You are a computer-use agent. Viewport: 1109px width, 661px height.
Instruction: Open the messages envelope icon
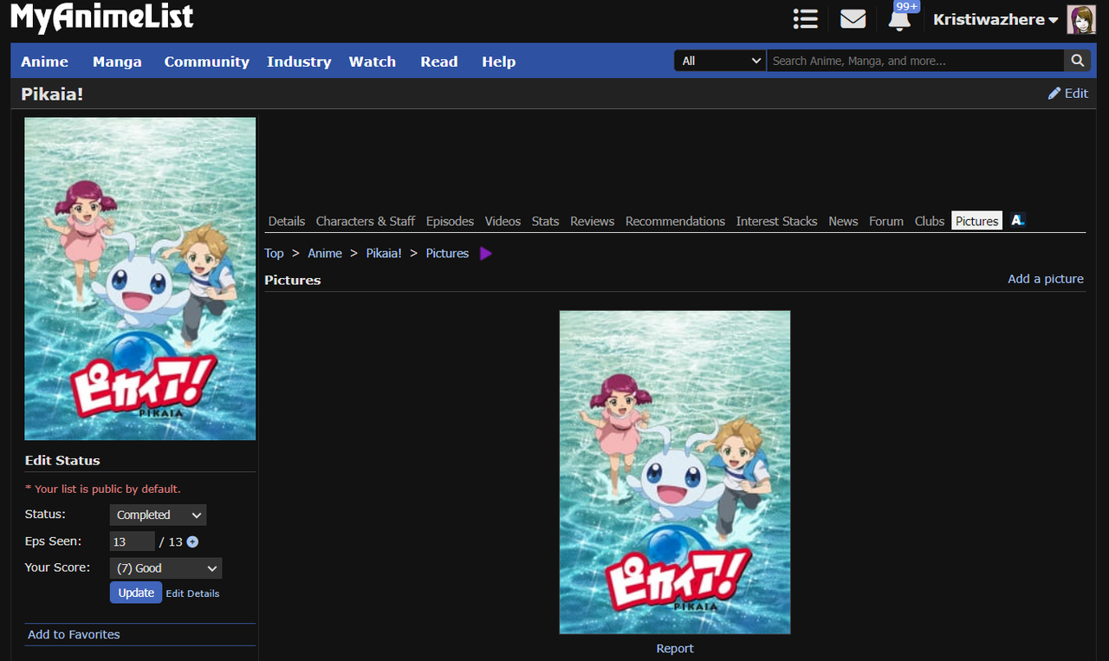[x=853, y=19]
